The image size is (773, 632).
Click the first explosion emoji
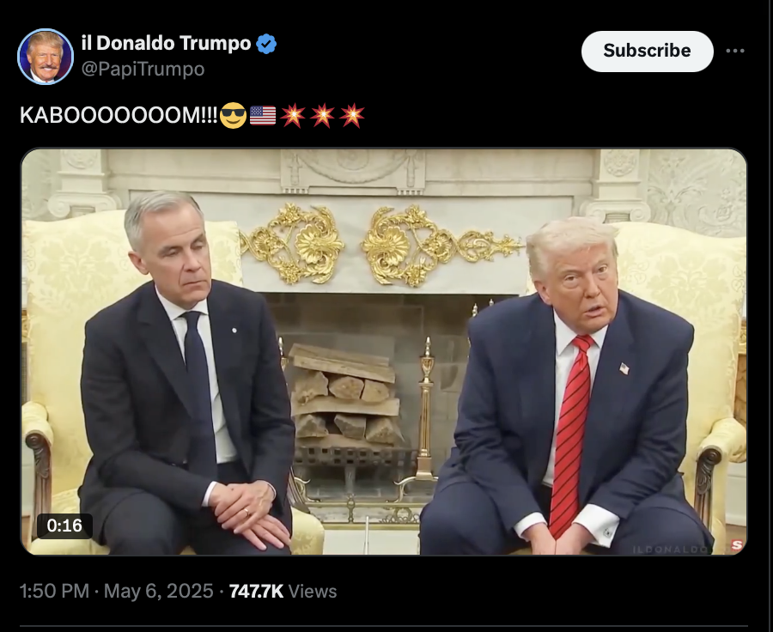[x=292, y=115]
